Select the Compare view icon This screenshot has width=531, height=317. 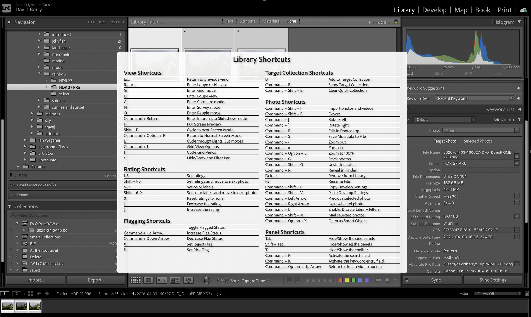[x=161, y=280]
